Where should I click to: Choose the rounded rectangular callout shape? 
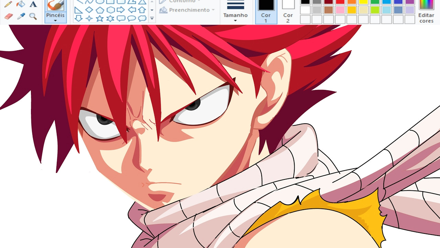pos(121,18)
